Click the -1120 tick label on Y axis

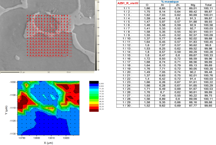(x=14, y=121)
